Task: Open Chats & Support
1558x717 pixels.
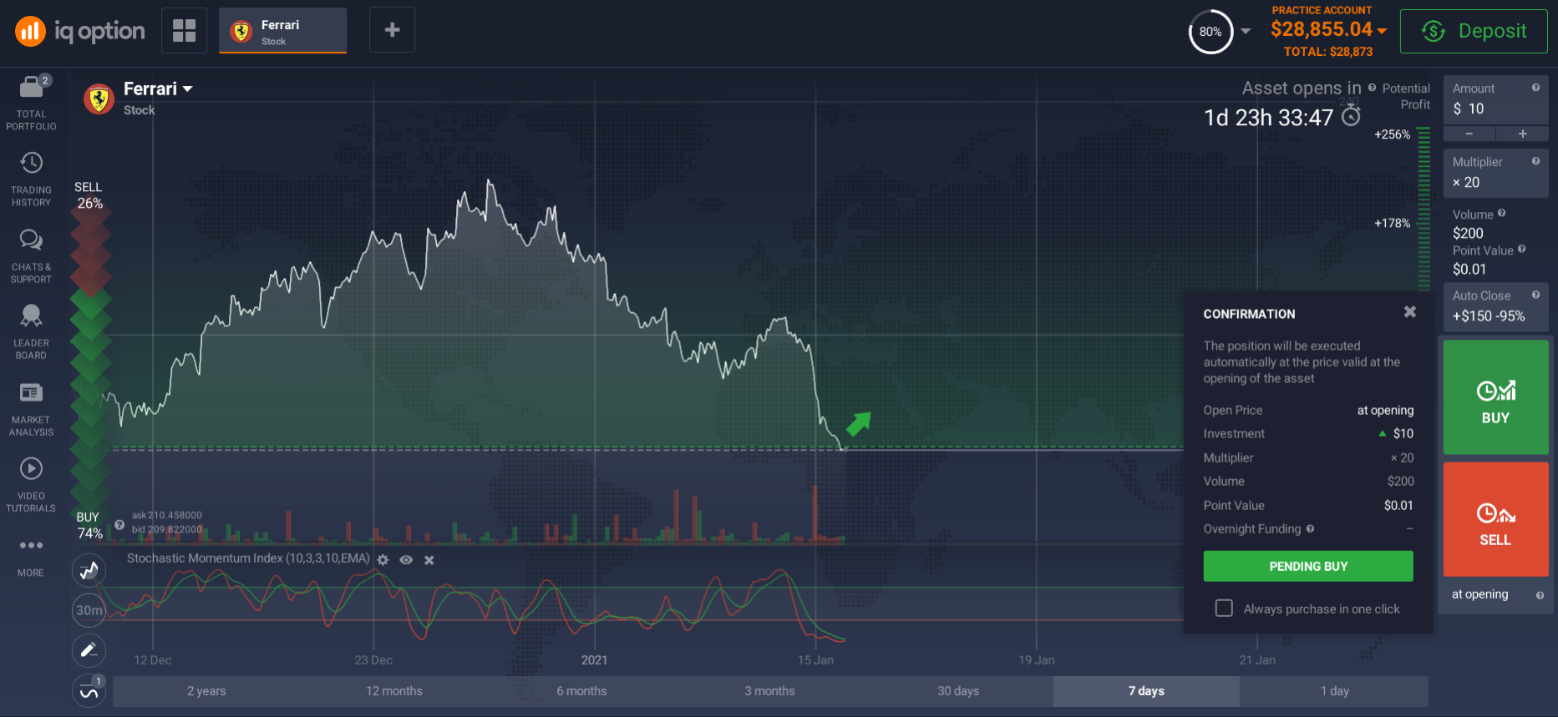Action: click(32, 256)
